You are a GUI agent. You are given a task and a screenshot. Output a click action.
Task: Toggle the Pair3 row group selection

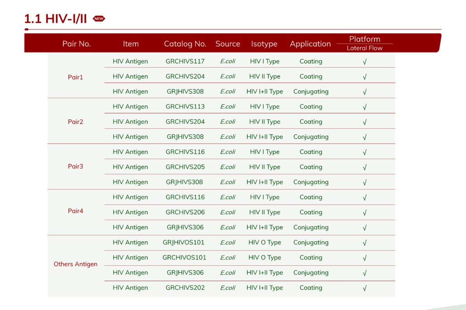(x=76, y=166)
